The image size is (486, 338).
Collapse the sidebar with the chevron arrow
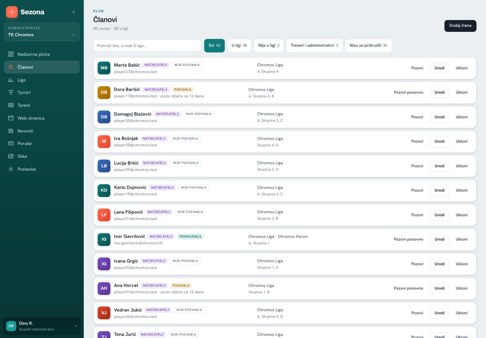(74, 12)
